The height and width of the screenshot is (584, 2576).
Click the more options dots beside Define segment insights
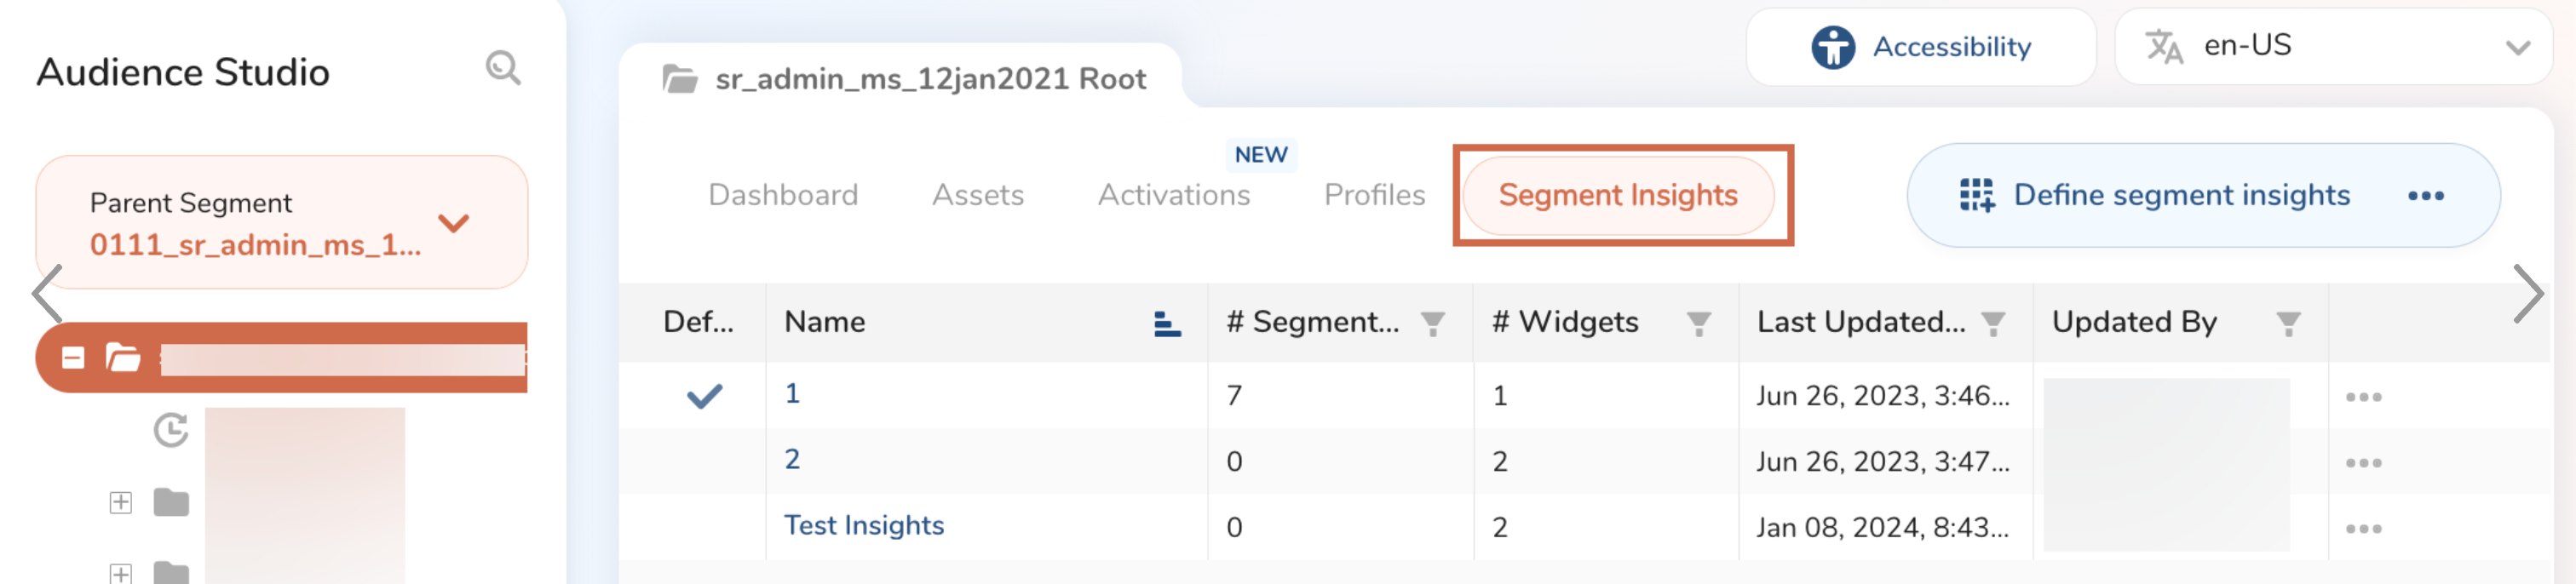point(2425,196)
